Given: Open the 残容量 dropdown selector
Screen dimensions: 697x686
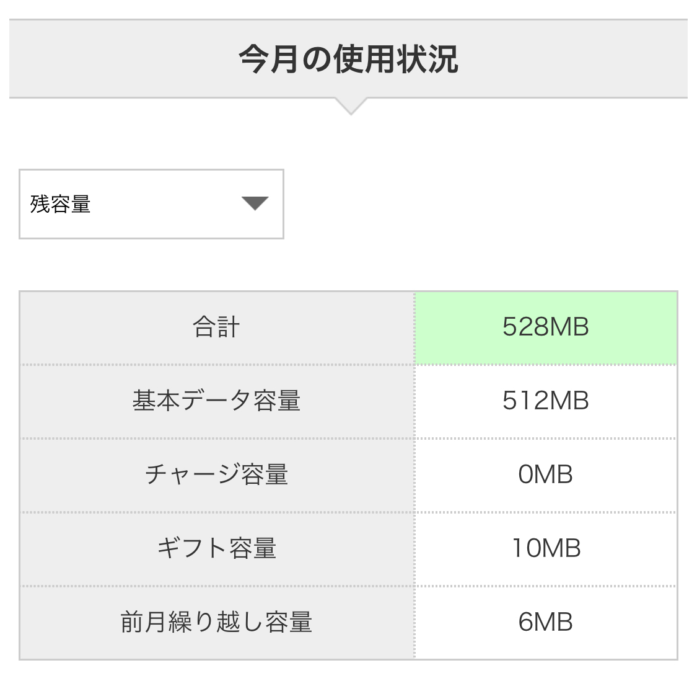Looking at the screenshot, I should coord(151,204).
